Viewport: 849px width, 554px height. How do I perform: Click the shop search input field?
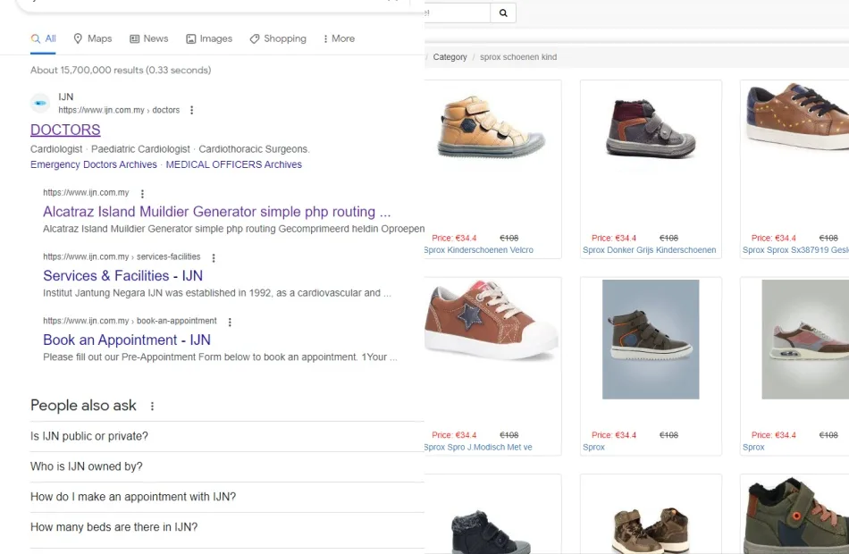coord(458,13)
